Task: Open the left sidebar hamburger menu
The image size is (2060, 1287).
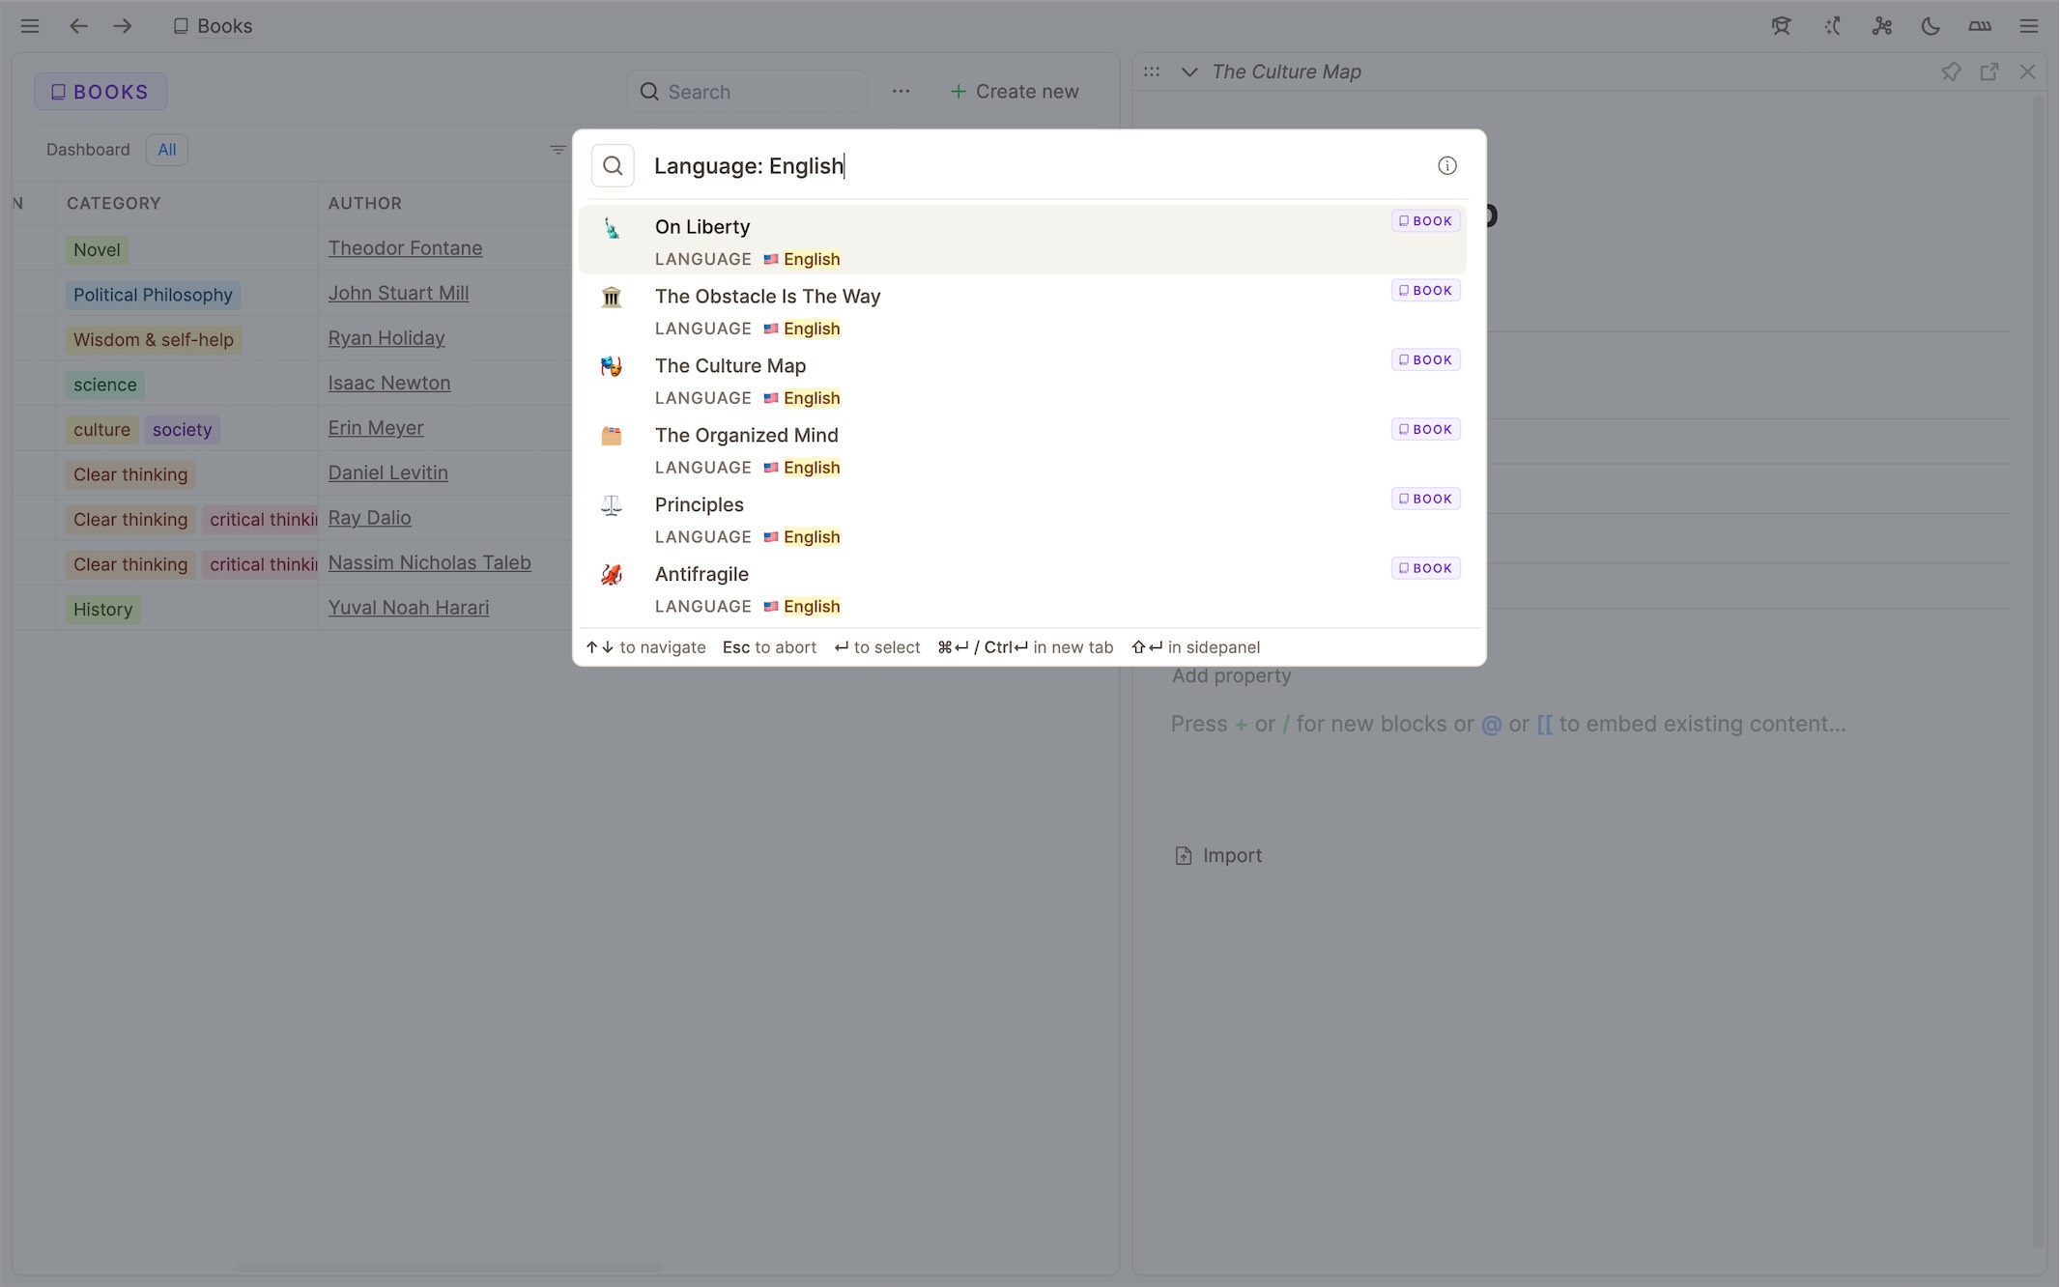Action: pyautogui.click(x=30, y=26)
